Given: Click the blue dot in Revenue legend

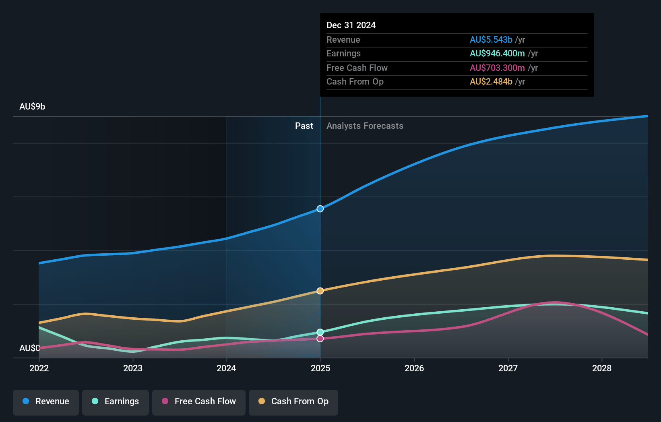Looking at the screenshot, I should coord(26,401).
